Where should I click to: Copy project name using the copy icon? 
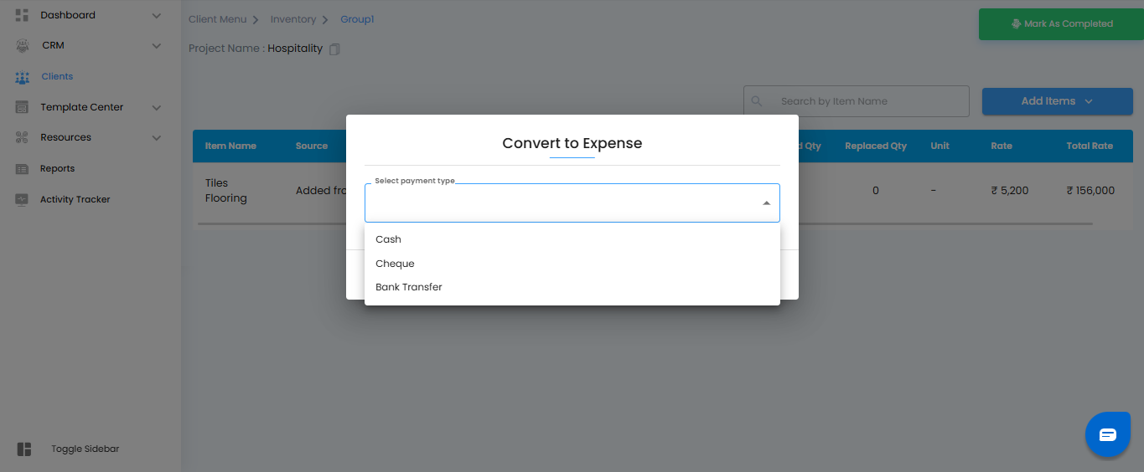coord(334,49)
